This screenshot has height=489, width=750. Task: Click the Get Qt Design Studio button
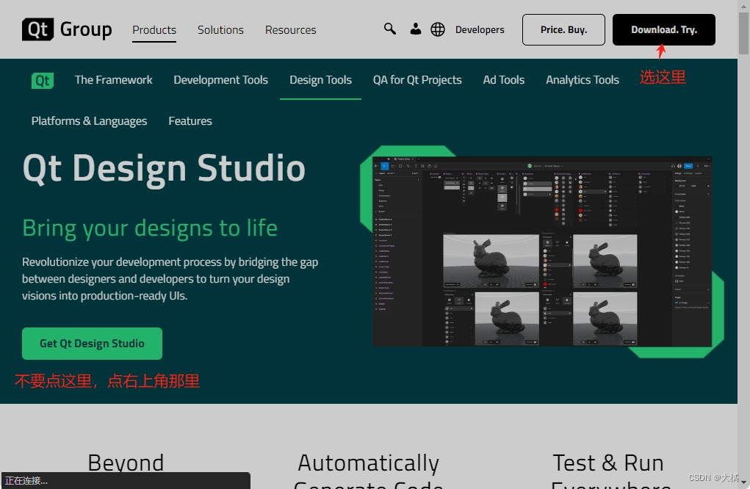[x=92, y=343]
